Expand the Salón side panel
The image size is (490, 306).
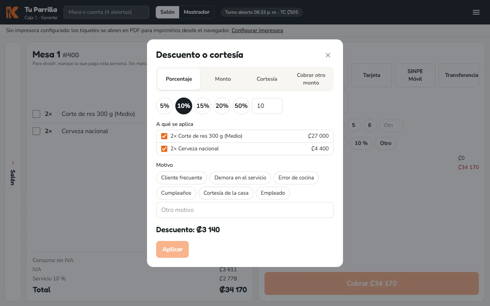click(13, 171)
